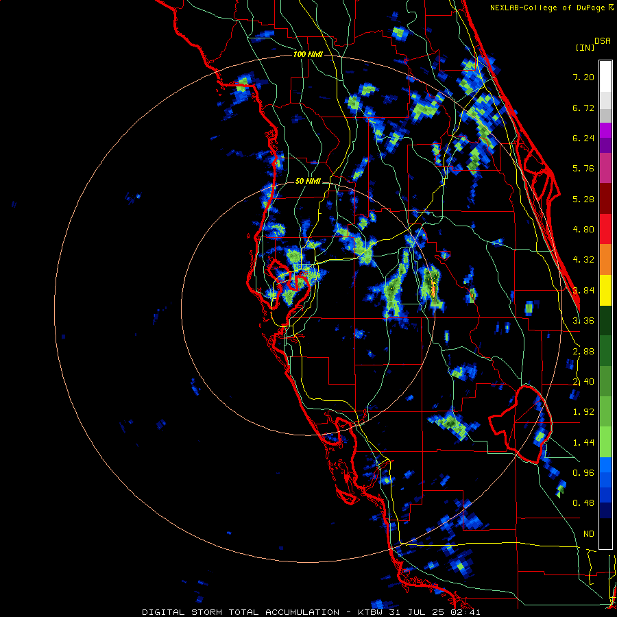Image resolution: width=617 pixels, height=617 pixels.
Task: Pick the orange legend swatch
Action: click(x=605, y=260)
